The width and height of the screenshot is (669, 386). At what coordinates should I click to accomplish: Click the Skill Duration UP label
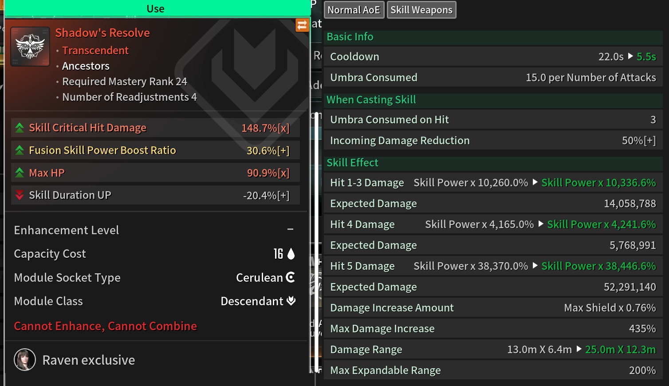(x=70, y=195)
